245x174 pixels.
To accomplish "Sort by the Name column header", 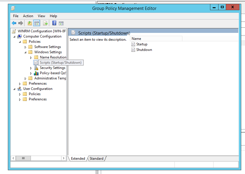I will 156,39.
